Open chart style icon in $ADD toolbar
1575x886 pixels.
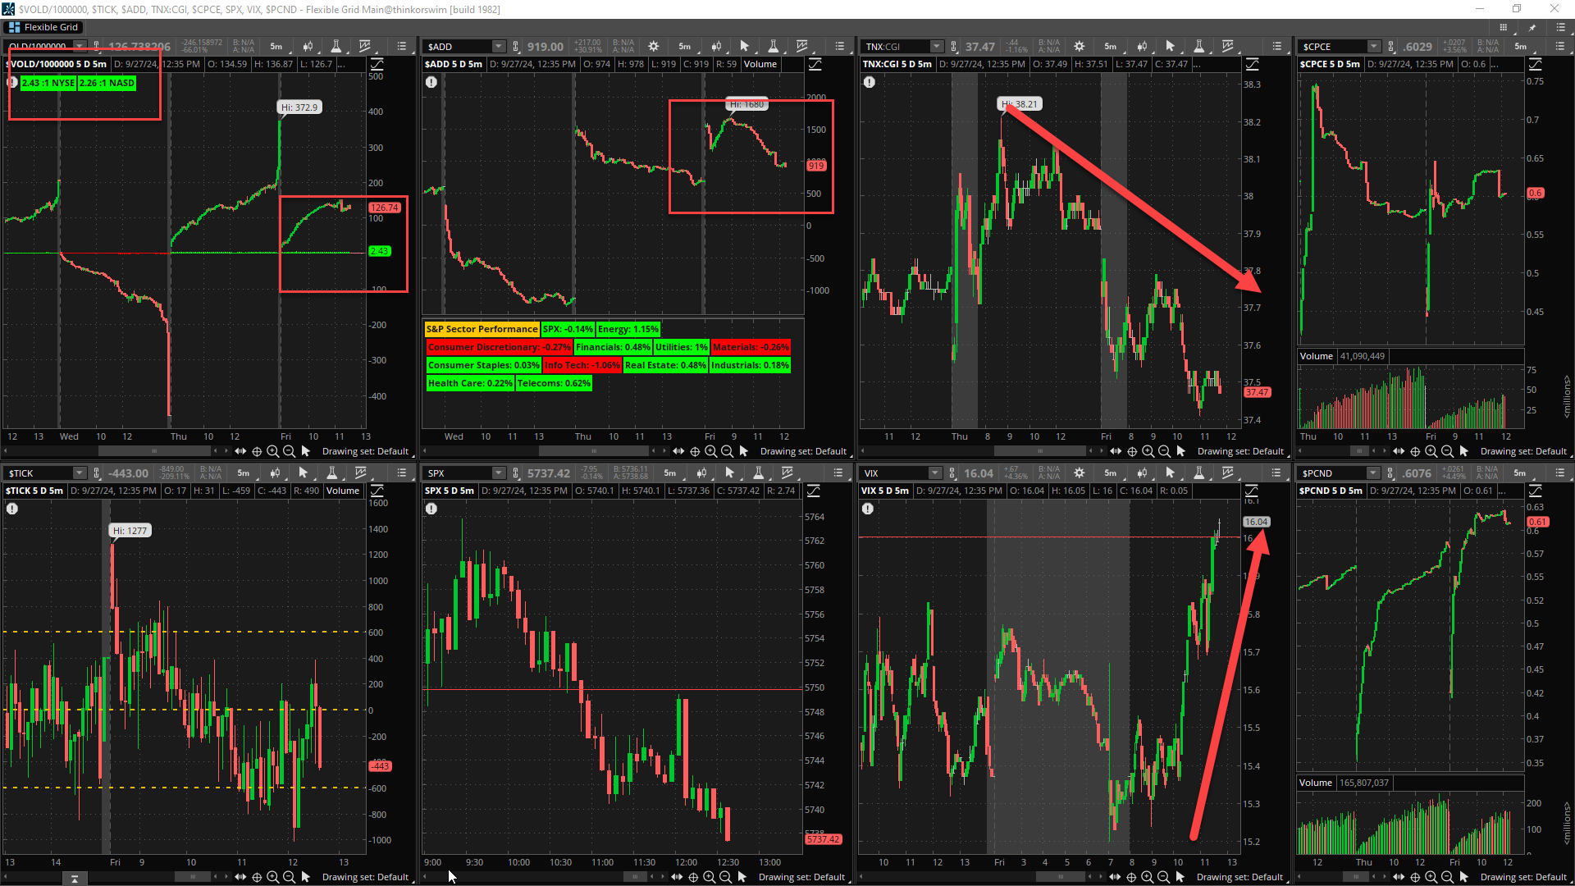[x=716, y=47]
